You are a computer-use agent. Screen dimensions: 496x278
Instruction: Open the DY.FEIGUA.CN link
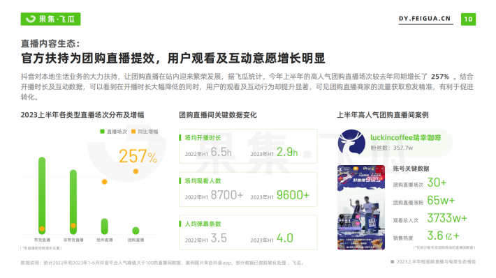click(425, 19)
